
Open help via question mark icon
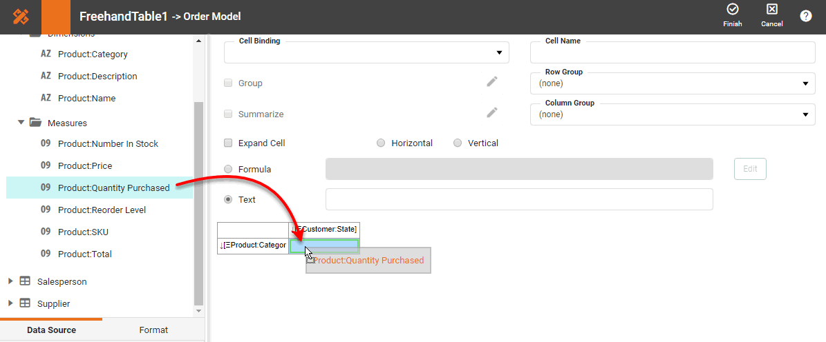pos(806,16)
